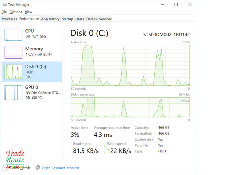Select the Disk 0 (C:) graph thumbnail
This screenshot has width=227, height=175.
[13, 72]
